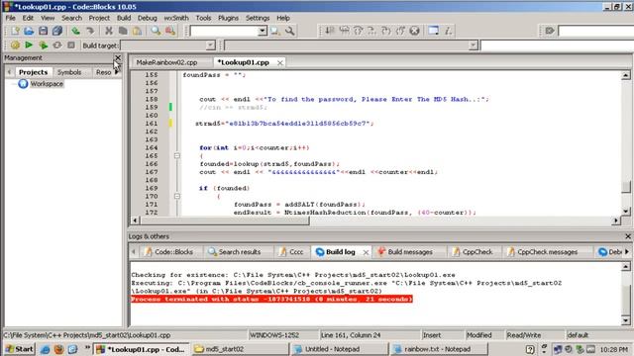
Task: Click the Save all files icon
Action: point(57,31)
